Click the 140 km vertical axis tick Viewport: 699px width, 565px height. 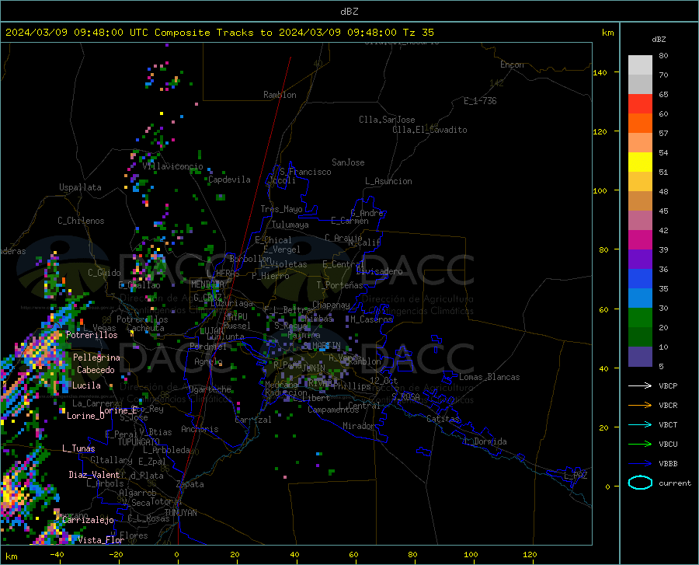(x=600, y=72)
